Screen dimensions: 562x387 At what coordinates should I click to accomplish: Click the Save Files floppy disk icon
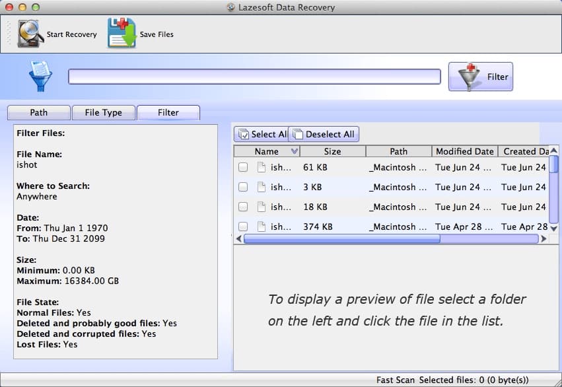[x=122, y=33]
